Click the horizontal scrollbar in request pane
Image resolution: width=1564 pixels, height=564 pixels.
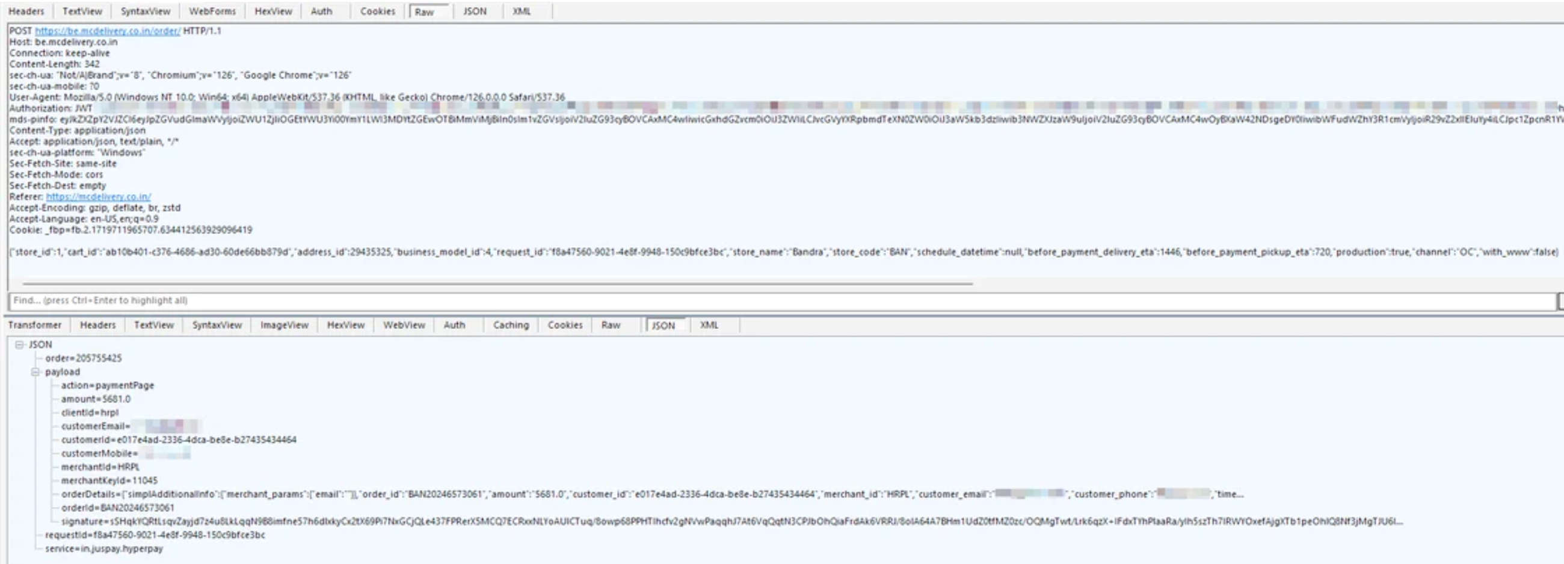[x=498, y=284]
